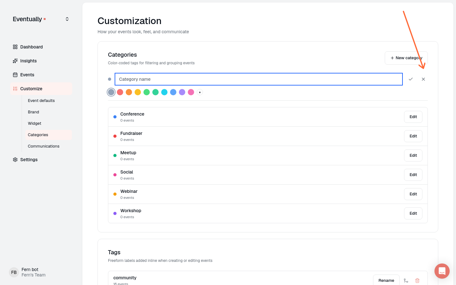Confirm the new category with the checkmark
Viewport: 456px width, 285px height.
coord(411,79)
